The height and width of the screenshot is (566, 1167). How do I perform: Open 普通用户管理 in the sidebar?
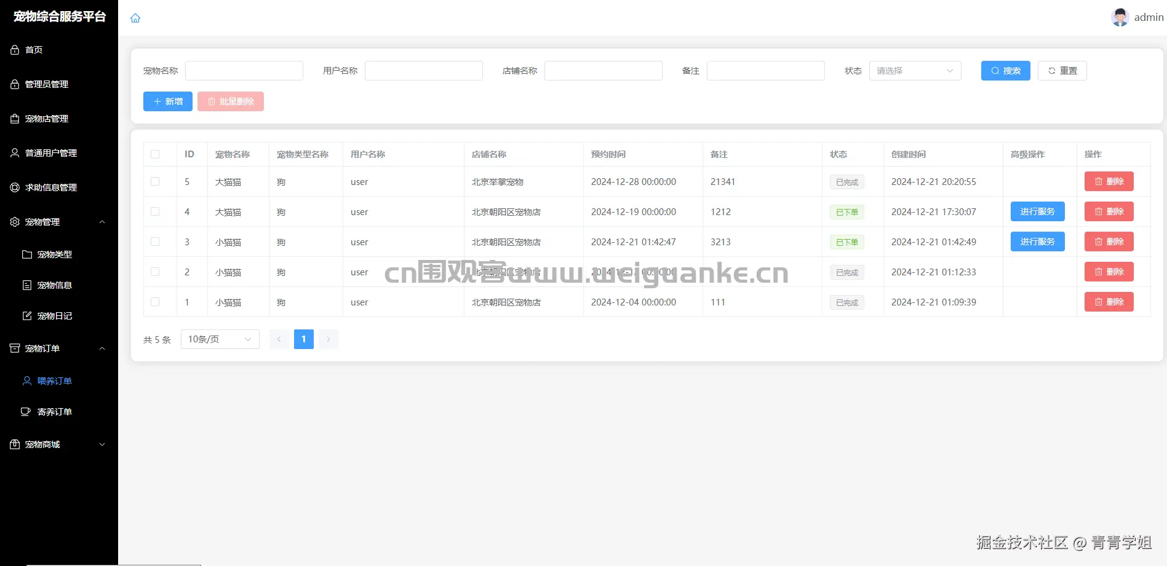[x=59, y=153]
